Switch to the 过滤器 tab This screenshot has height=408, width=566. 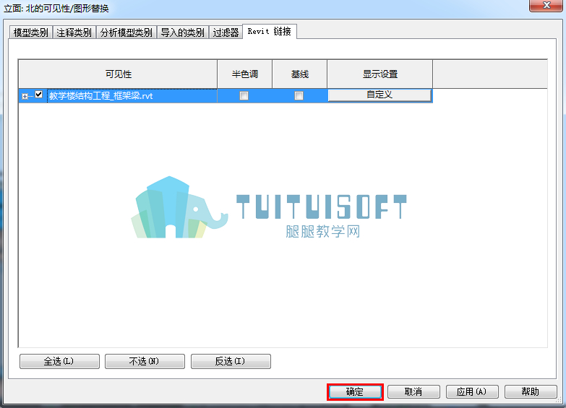click(226, 32)
